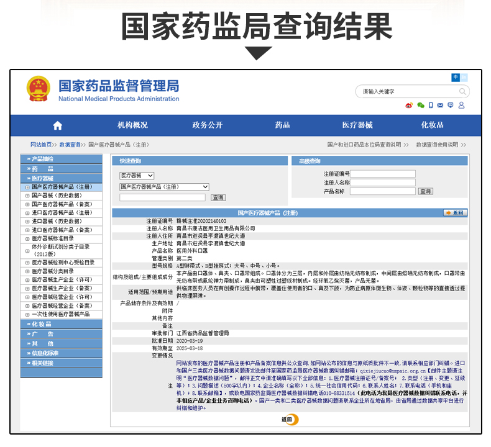The width and height of the screenshot is (491, 447).
Task: Click the quick search 查询 button
Action: click(x=218, y=197)
